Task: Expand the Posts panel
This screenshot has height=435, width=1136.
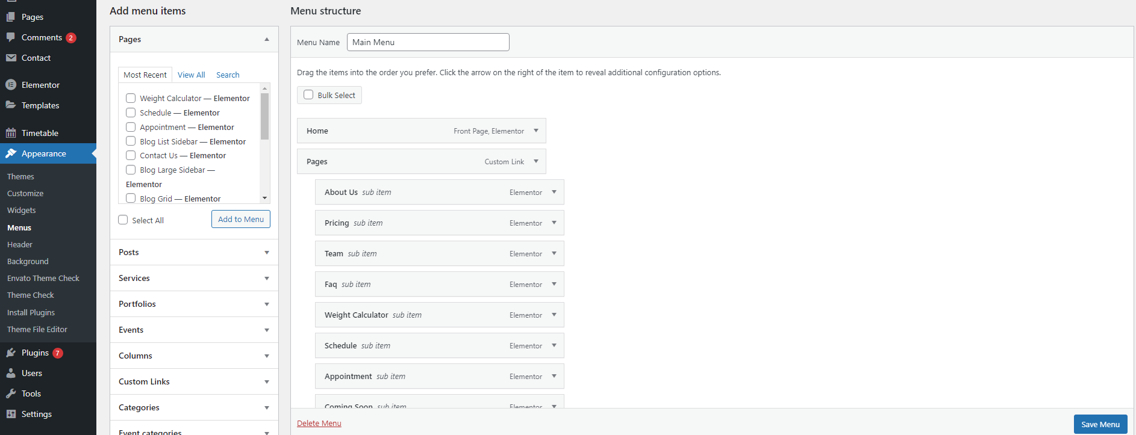Action: click(x=266, y=253)
